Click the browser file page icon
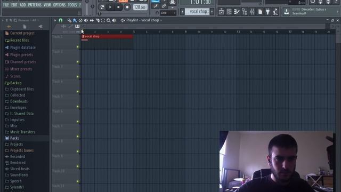Image resolution: width=341 pixels, height=192 pixels. (x=25, y=27)
